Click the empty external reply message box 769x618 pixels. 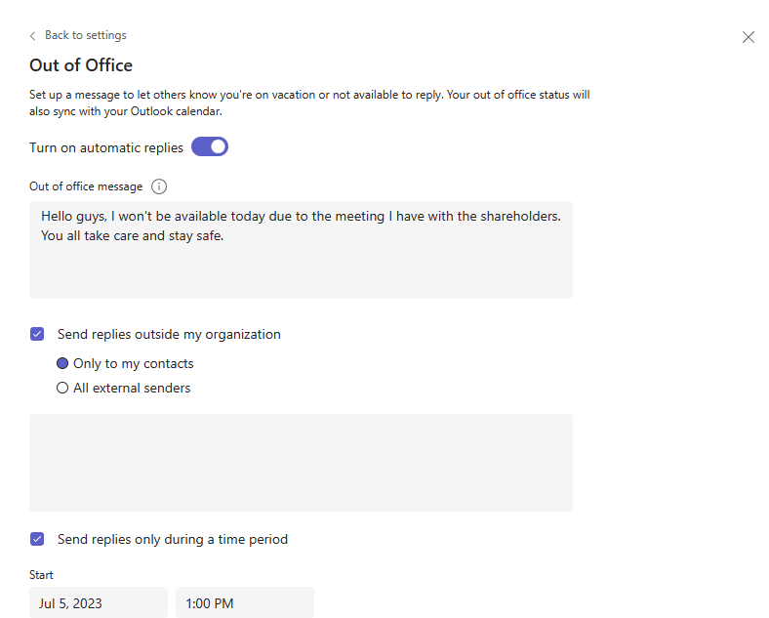301,462
